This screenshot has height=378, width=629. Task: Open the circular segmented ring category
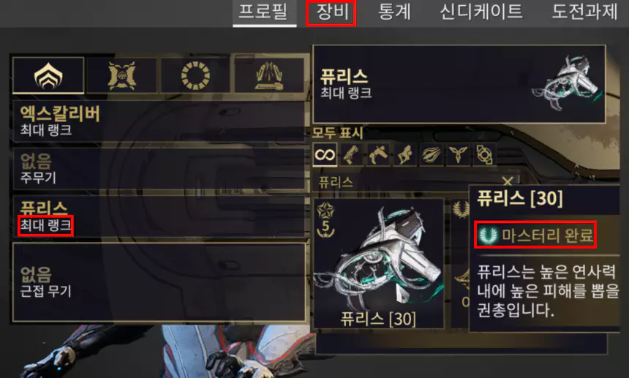click(195, 75)
